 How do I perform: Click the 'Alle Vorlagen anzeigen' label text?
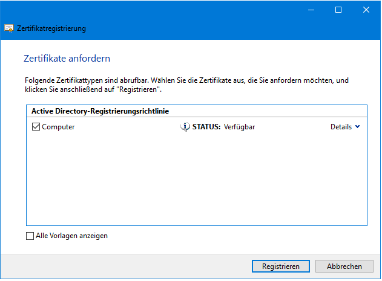(71, 236)
